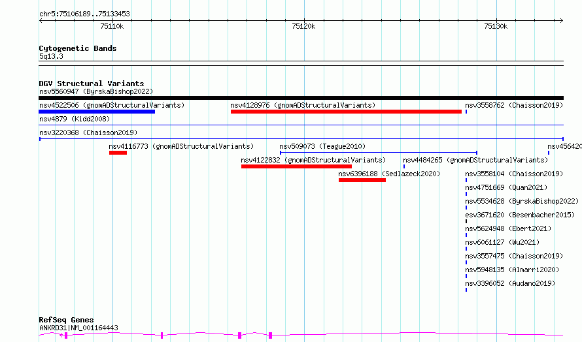Click the nsv509073 Teague2010 blue line

379,152
